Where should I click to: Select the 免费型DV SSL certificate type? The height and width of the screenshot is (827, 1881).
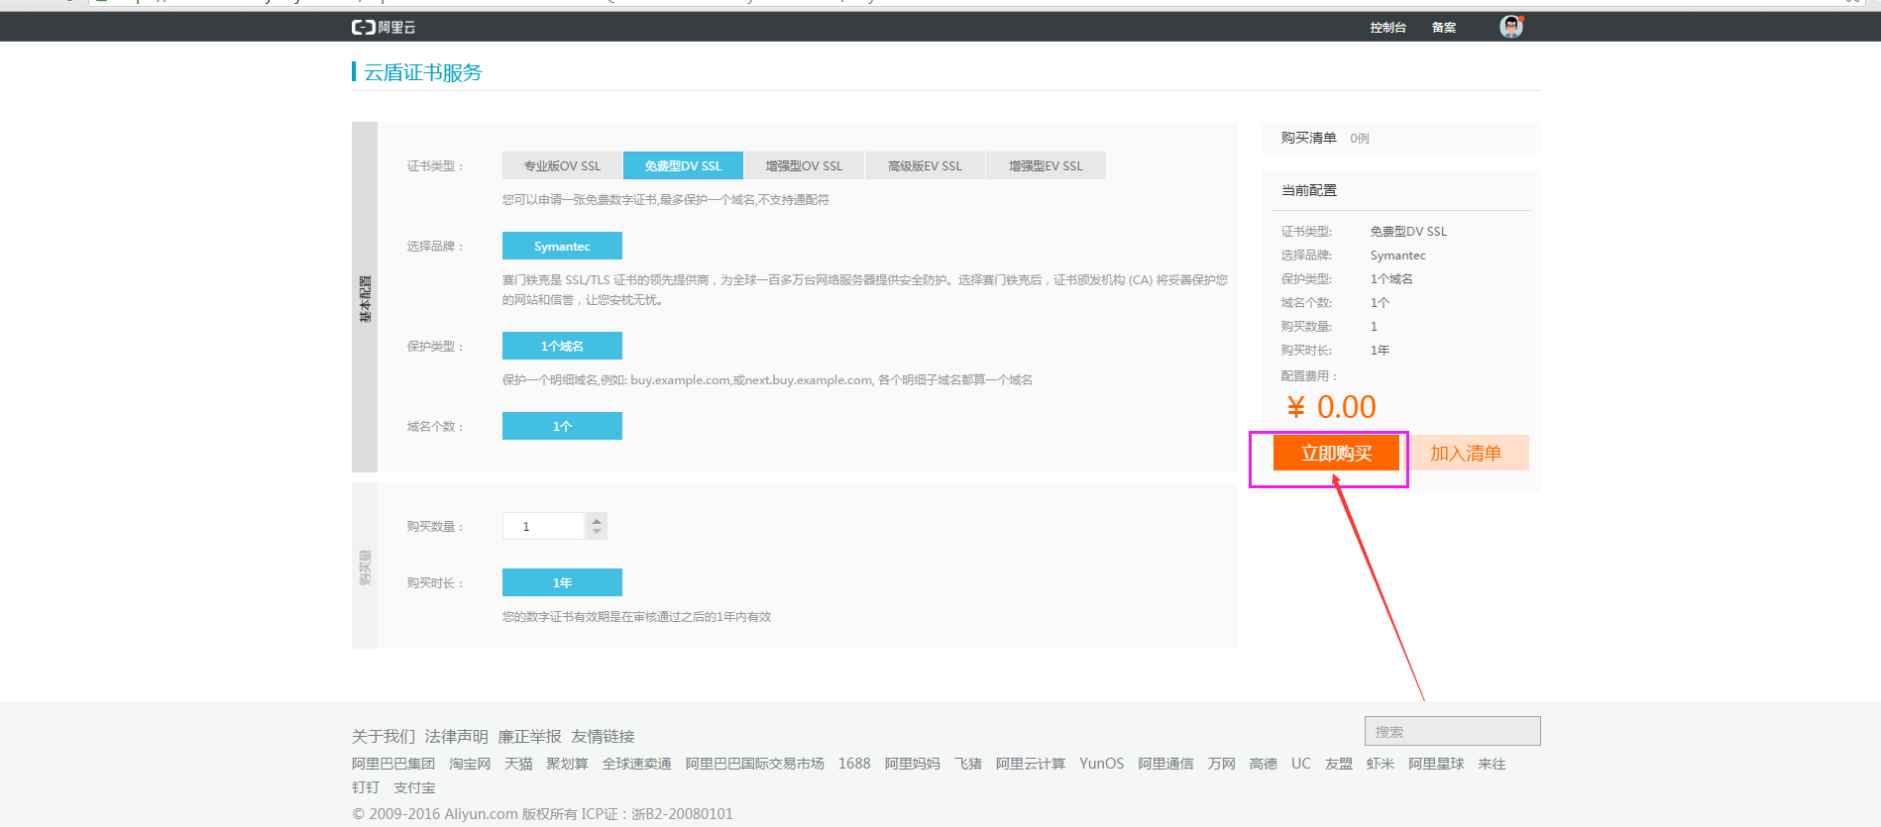[683, 166]
